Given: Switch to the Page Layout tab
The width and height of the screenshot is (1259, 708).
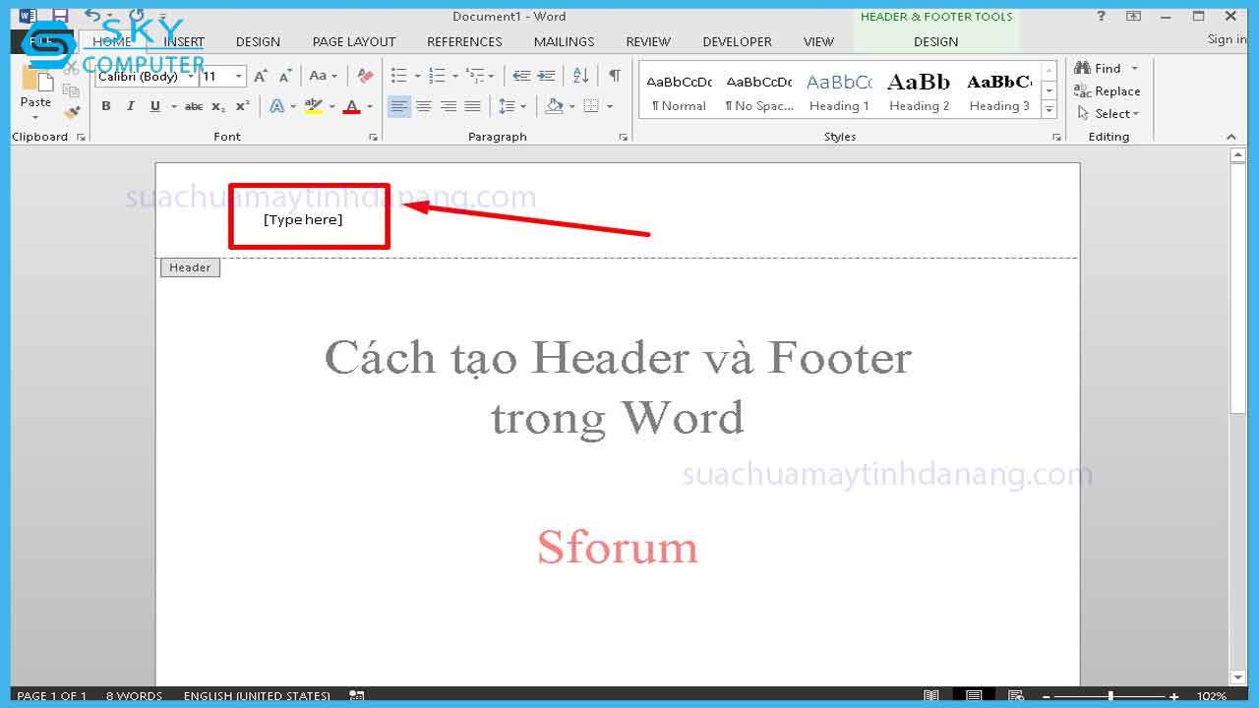Looking at the screenshot, I should coord(354,41).
